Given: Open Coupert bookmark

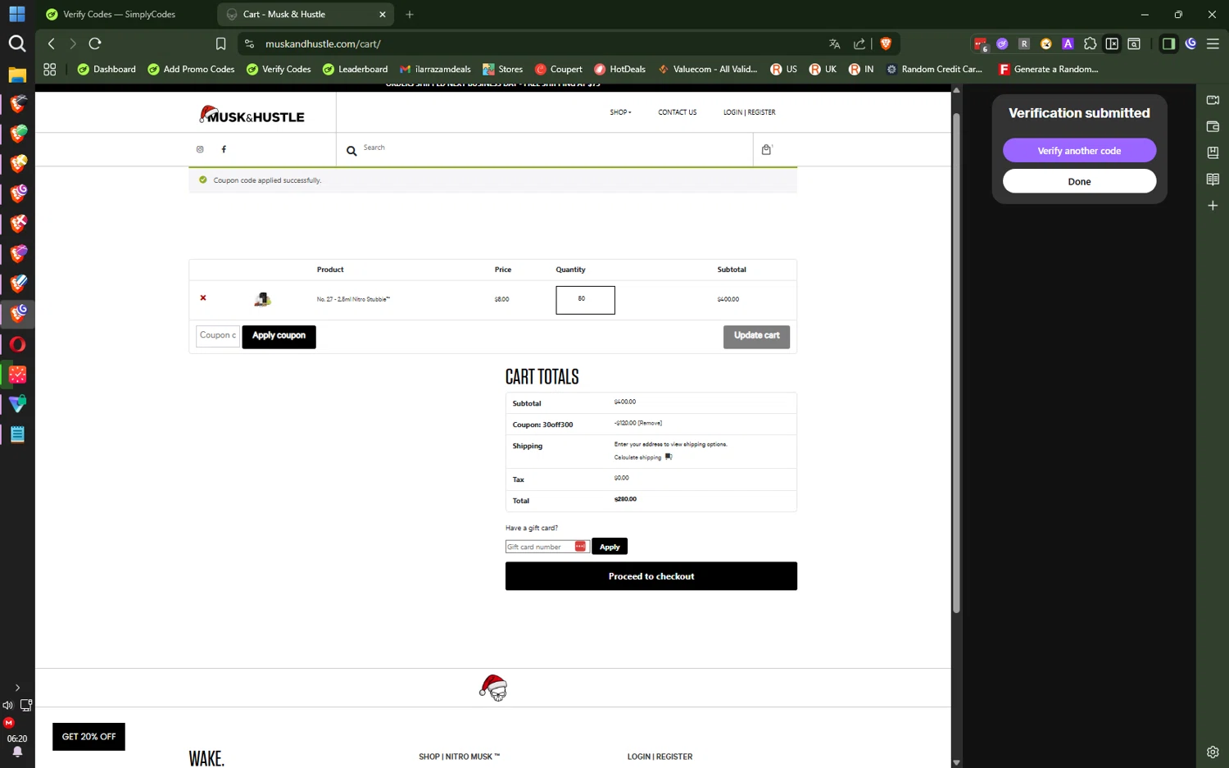Looking at the screenshot, I should [558, 69].
